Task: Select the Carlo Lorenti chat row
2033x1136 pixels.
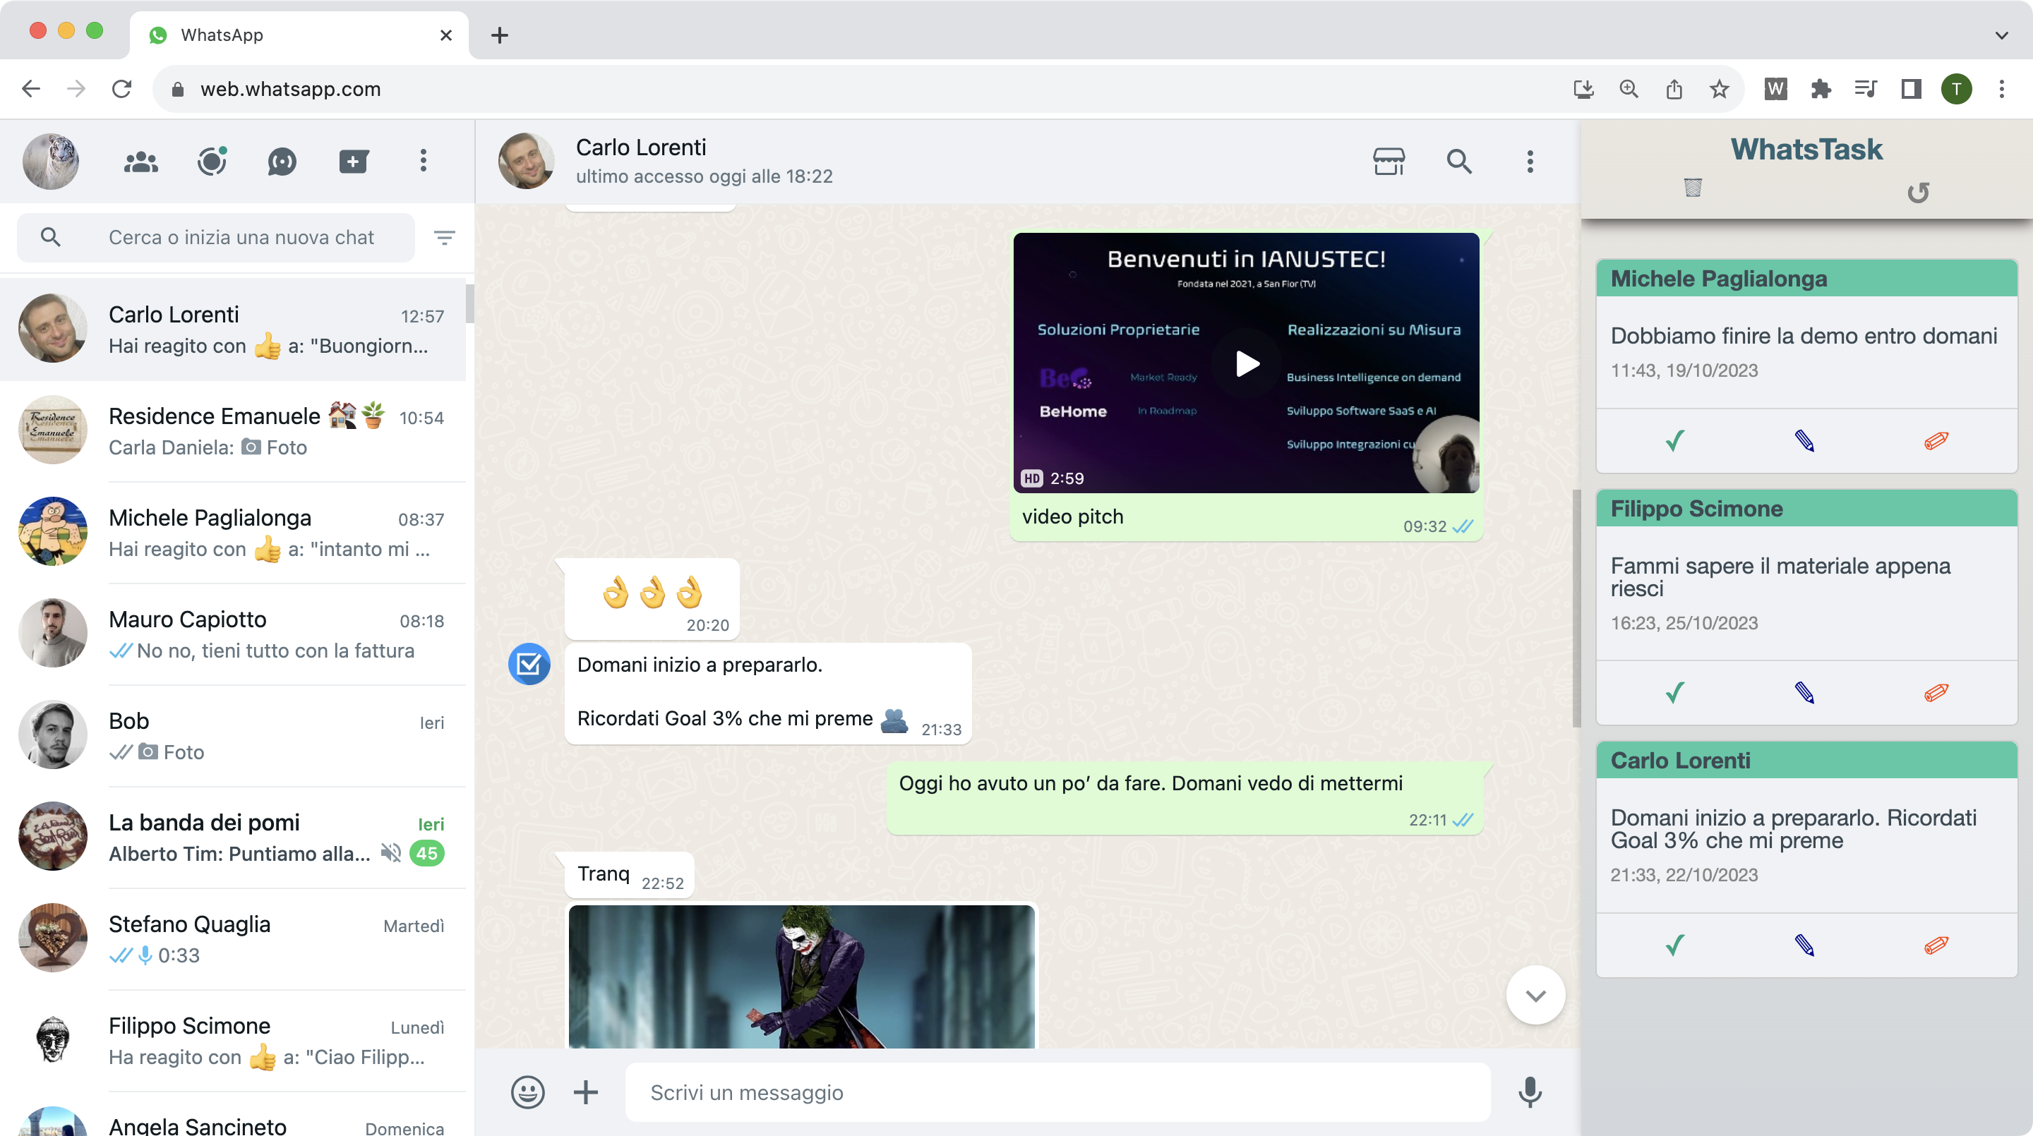Action: tap(233, 329)
